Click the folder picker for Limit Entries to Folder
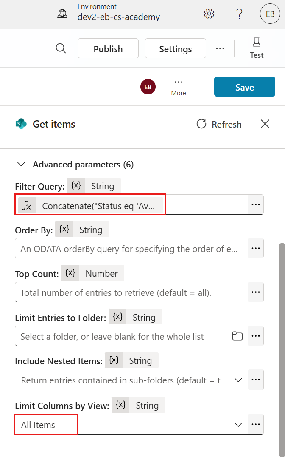The image size is (285, 457). click(237, 335)
